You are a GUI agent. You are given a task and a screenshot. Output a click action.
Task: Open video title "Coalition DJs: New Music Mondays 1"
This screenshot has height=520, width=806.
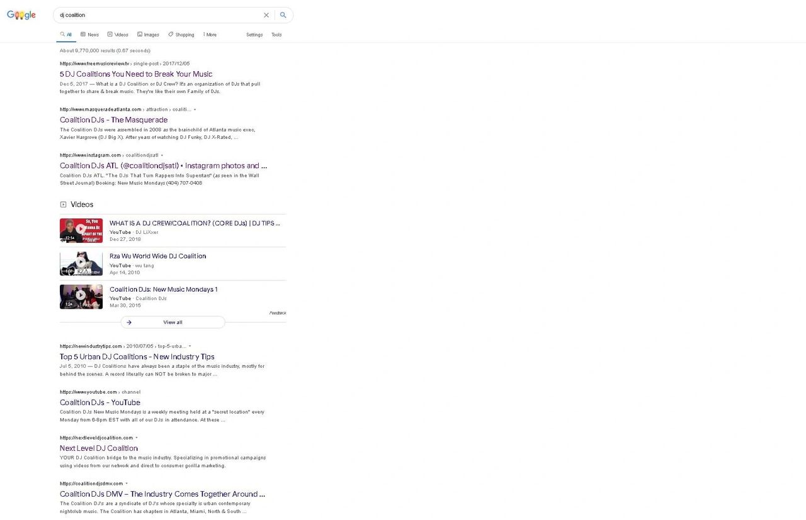click(x=164, y=290)
